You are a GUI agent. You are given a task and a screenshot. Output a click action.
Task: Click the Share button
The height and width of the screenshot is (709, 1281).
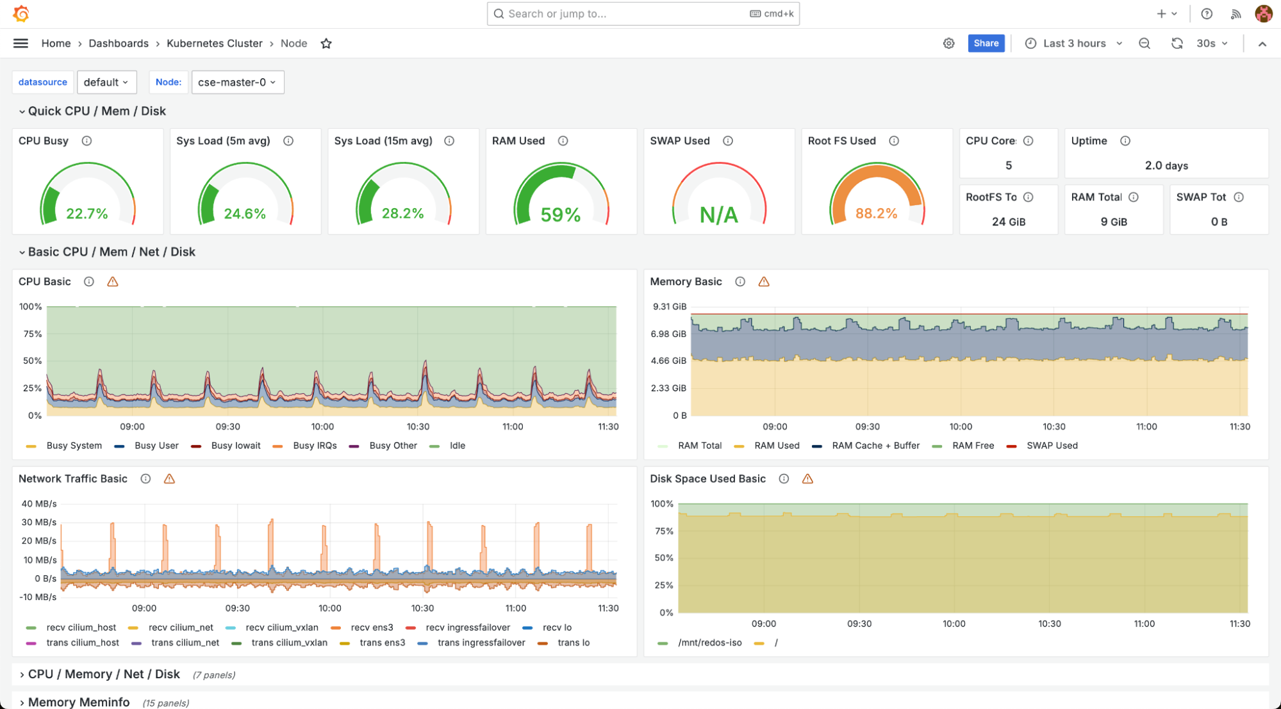click(986, 44)
